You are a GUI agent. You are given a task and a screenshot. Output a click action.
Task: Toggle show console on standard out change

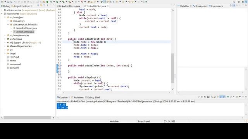tap(221, 97)
